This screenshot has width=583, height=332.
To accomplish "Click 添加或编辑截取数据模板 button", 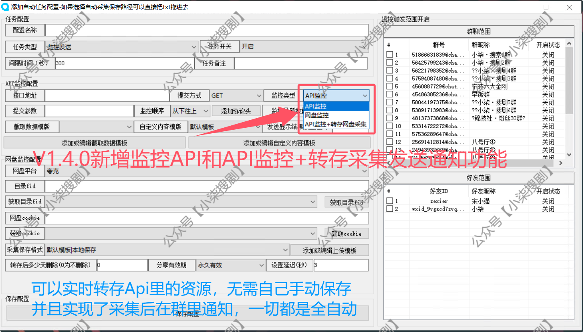I will [95, 143].
